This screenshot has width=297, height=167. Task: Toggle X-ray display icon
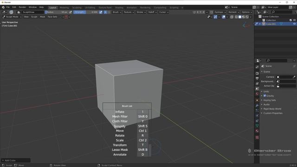[232, 17]
